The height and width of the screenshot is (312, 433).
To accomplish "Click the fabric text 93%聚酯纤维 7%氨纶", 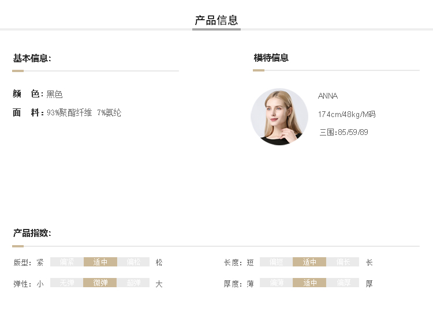I will pyautogui.click(x=84, y=113).
